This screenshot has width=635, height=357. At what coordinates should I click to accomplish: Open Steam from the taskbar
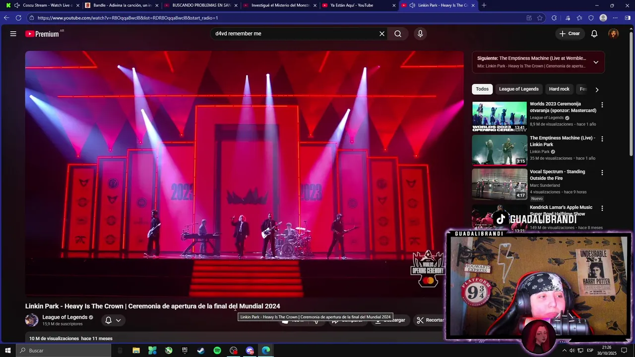[201, 351]
